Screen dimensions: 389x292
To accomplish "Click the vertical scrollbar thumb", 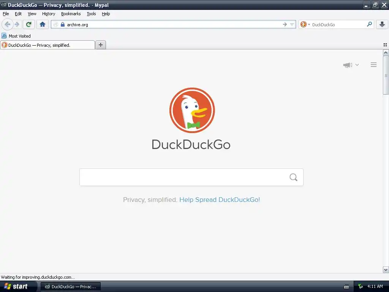I will (x=386, y=75).
